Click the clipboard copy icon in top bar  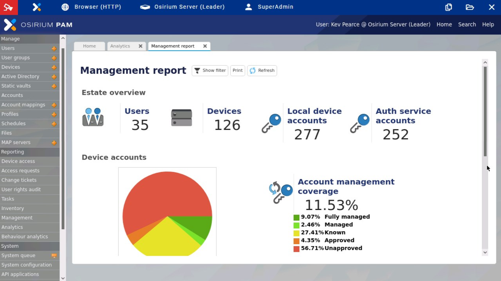[448, 7]
